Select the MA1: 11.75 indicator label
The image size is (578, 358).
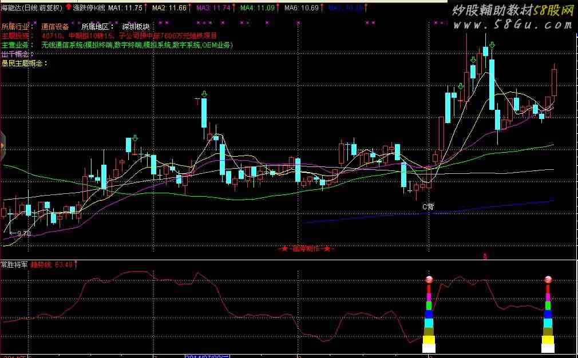coord(125,8)
